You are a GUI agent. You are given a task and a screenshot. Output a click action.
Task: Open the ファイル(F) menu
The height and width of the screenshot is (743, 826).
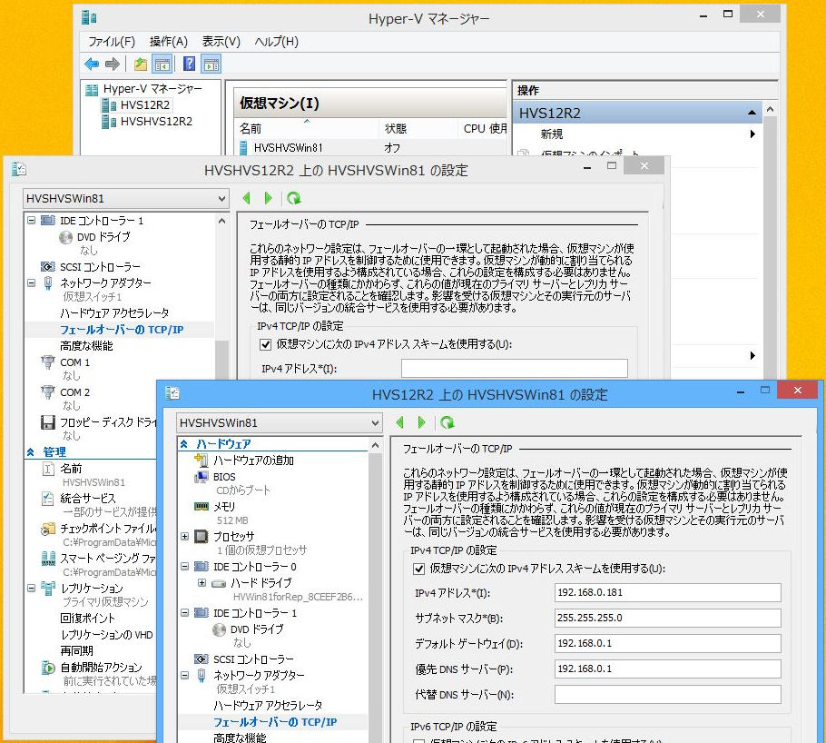[111, 42]
